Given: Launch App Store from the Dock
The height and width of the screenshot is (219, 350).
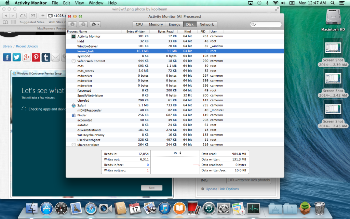Looking at the screenshot, I should click(x=46, y=208).
